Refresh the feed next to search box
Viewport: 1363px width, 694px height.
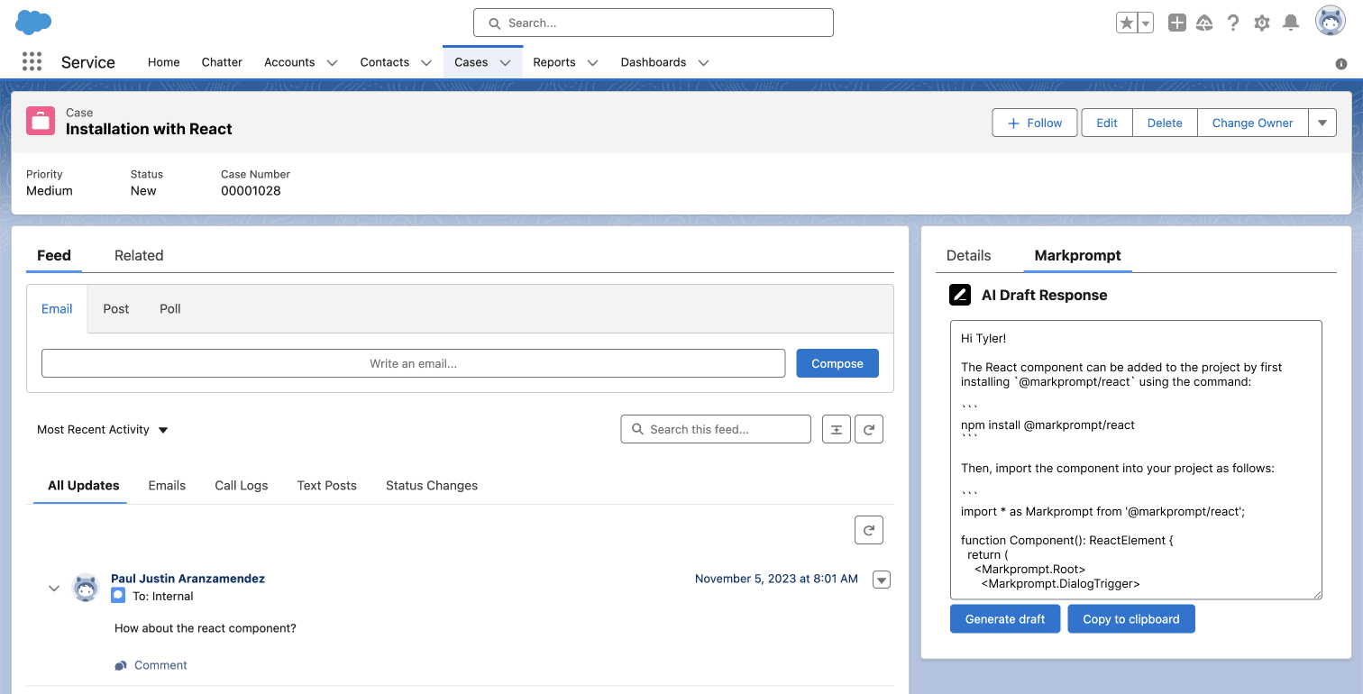pos(869,430)
